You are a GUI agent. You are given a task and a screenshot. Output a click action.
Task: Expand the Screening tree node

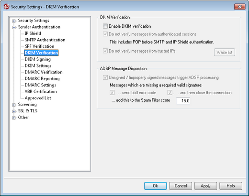(x=14, y=105)
